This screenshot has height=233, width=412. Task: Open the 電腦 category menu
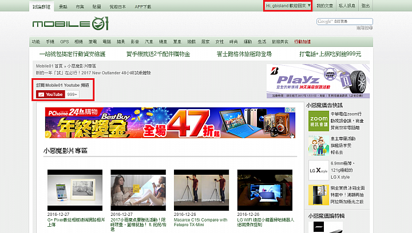click(x=107, y=42)
